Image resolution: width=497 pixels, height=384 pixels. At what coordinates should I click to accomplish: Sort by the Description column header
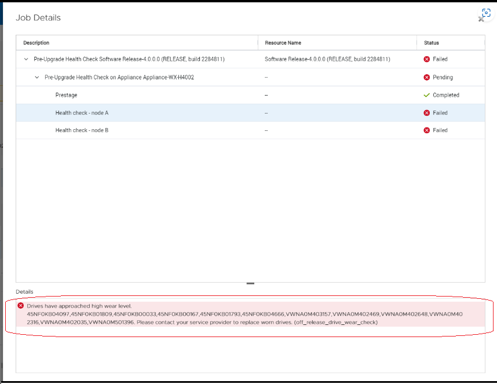36,43
